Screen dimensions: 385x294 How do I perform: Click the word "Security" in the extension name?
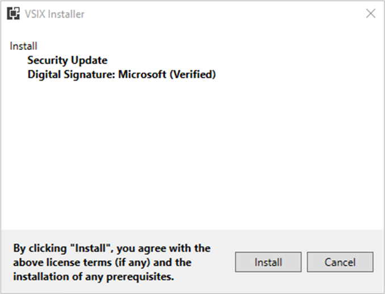[x=46, y=60]
